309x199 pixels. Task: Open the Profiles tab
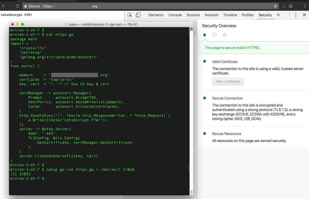[x=248, y=15]
